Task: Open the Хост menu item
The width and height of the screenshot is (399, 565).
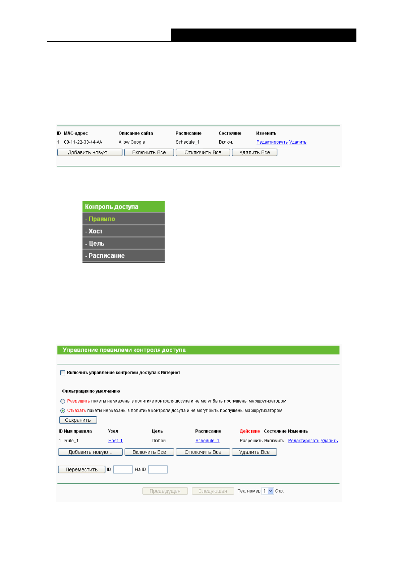Action: pyautogui.click(x=95, y=231)
